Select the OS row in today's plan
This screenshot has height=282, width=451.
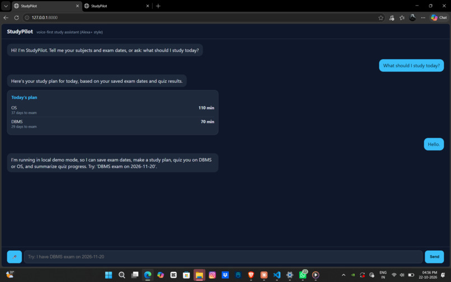point(113,110)
